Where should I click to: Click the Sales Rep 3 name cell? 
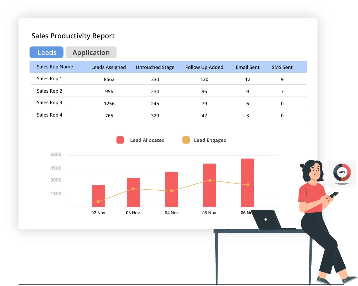[x=49, y=102]
